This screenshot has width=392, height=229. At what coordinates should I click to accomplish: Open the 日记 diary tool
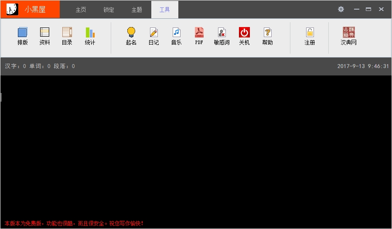click(154, 36)
